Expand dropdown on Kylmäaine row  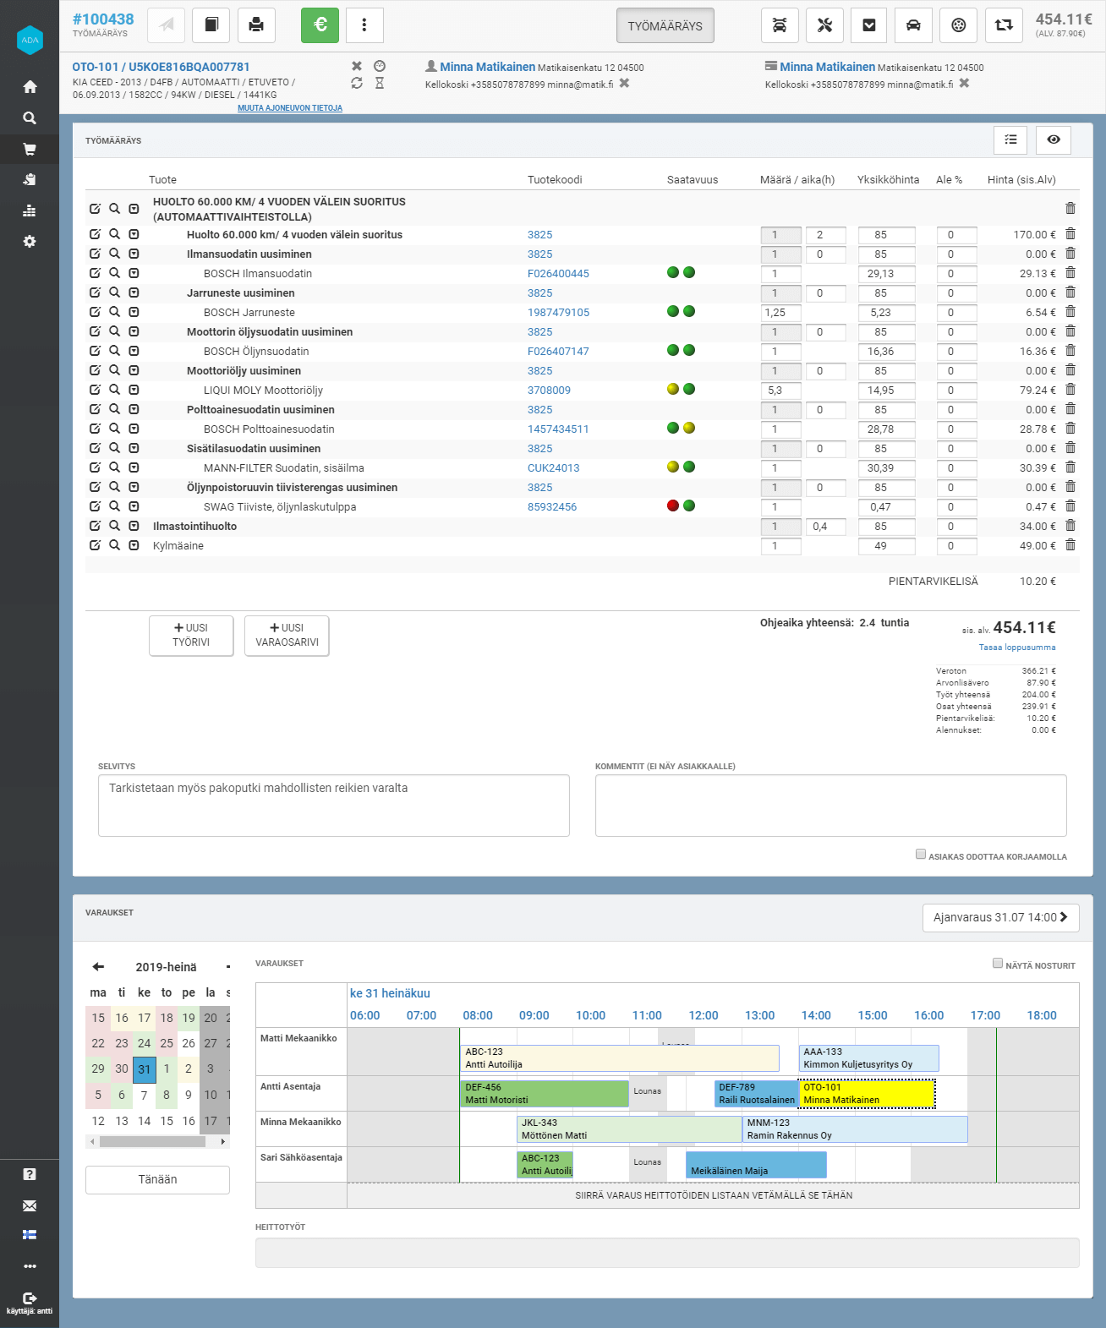(x=134, y=545)
